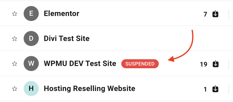The height and width of the screenshot is (102, 233).
Task: Star the Elementor site as favorite
Action: click(14, 14)
